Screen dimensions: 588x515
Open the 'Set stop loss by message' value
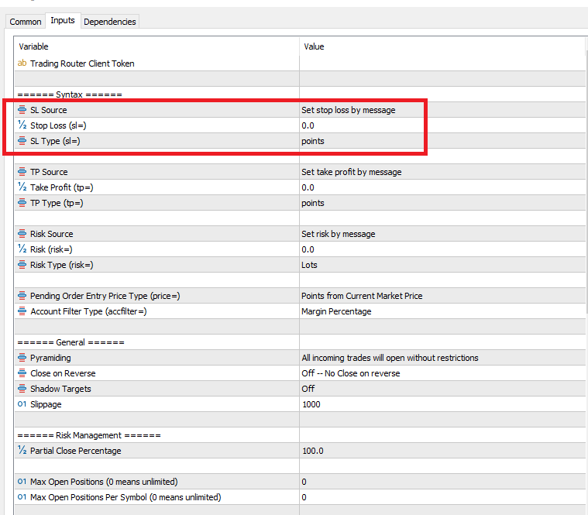[442, 110]
